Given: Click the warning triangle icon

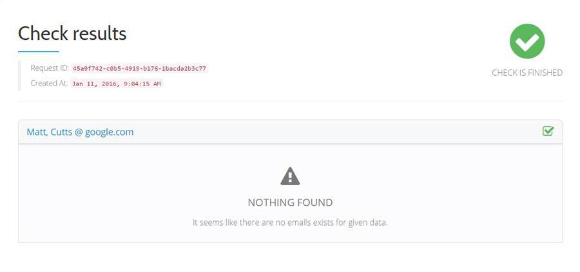Looking at the screenshot, I should (290, 176).
